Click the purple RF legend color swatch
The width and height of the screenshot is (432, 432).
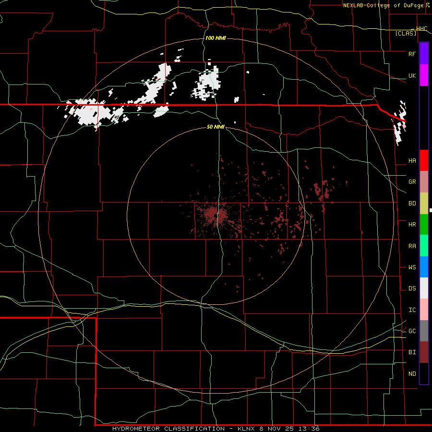point(424,54)
